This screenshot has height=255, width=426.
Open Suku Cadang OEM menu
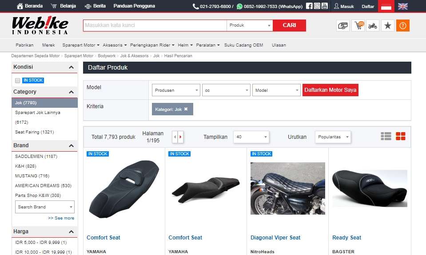(x=243, y=45)
